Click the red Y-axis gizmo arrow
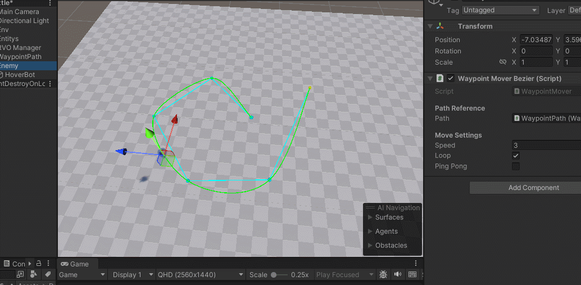 point(175,119)
